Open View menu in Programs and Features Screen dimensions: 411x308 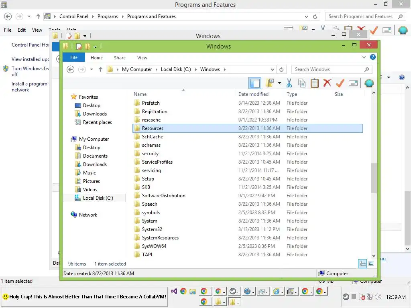(37, 30)
